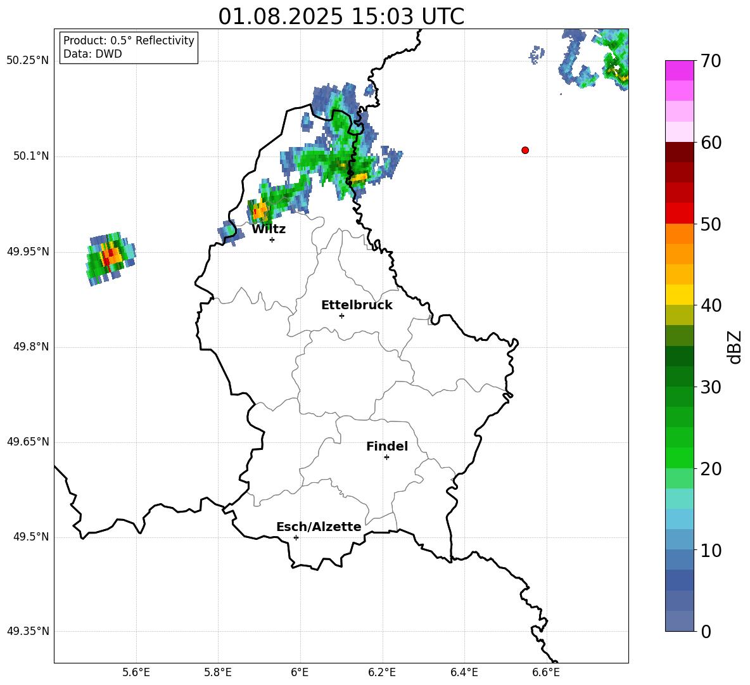The width and height of the screenshot is (750, 685).
Task: Click the 49.8°N latitude label
Action: (x=31, y=347)
